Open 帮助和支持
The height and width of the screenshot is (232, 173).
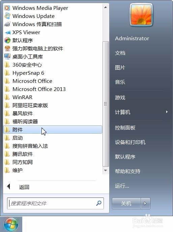click(127, 171)
